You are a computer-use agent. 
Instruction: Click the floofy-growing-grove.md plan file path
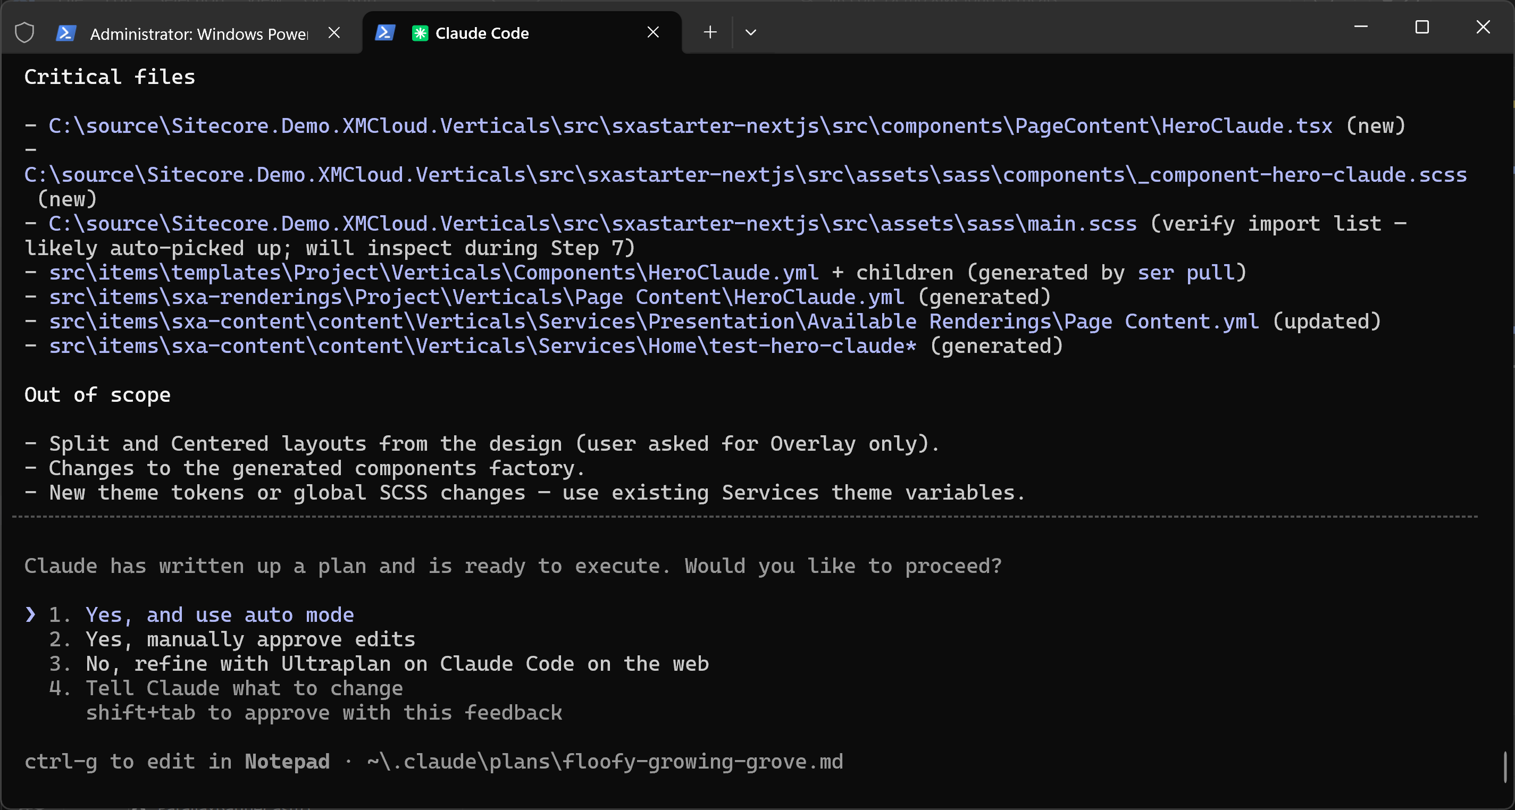[605, 762]
